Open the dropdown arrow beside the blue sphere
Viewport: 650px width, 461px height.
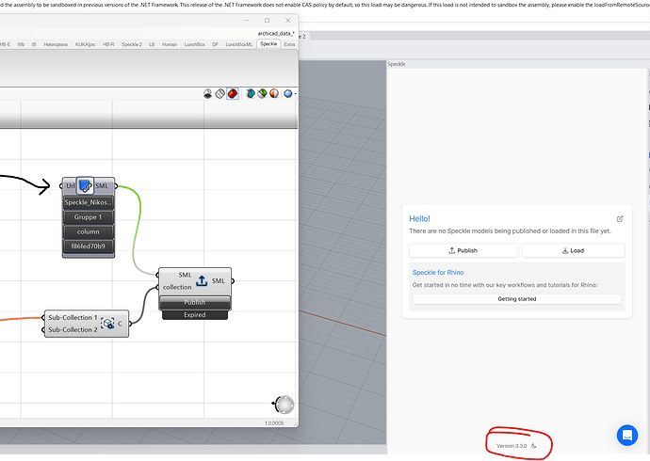(x=295, y=94)
